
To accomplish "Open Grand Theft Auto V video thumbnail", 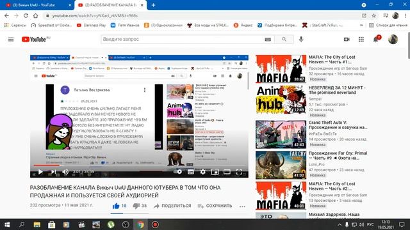I will pyautogui.click(x=281, y=135).
